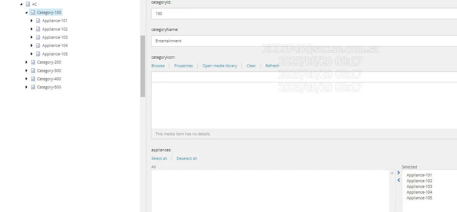
Task: Select all appliances in the list
Action: click(159, 158)
